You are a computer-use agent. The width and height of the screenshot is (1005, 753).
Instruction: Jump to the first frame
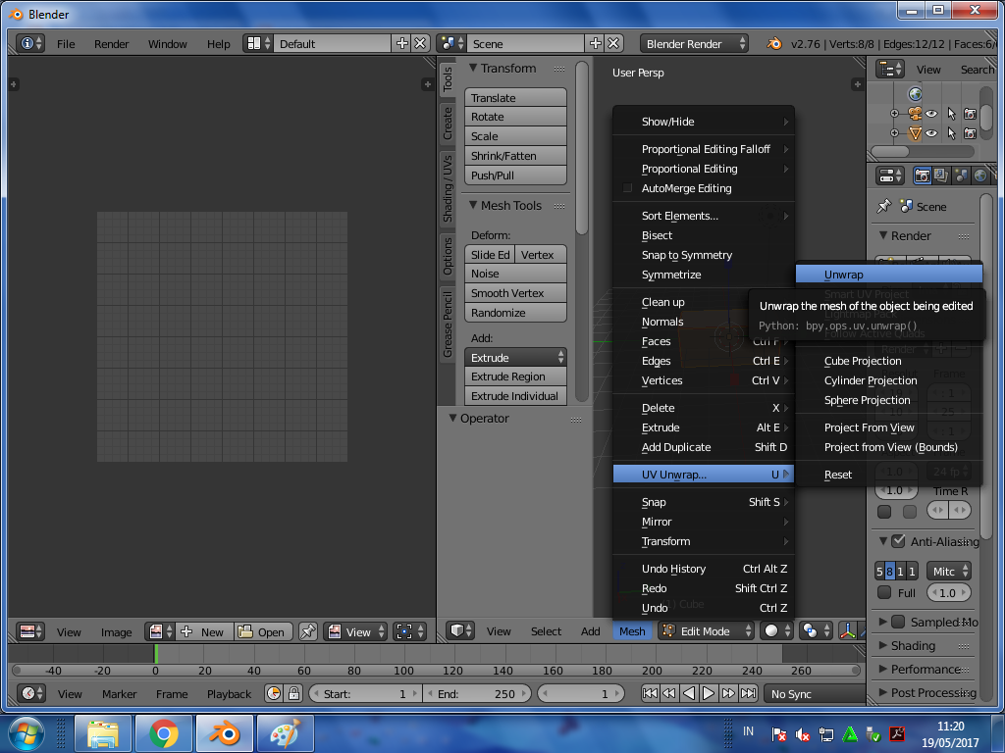pos(650,693)
